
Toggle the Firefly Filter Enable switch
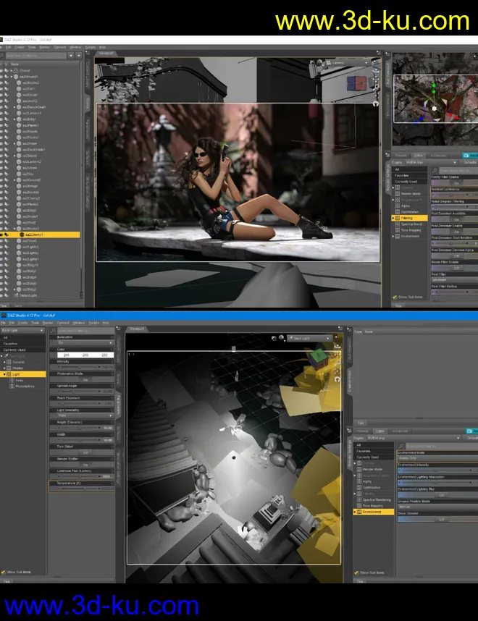point(456,183)
